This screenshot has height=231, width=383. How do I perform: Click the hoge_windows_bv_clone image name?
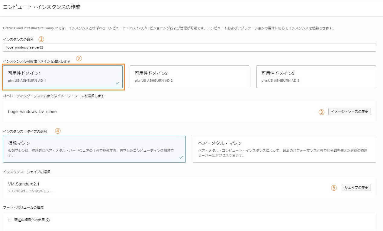32,112
